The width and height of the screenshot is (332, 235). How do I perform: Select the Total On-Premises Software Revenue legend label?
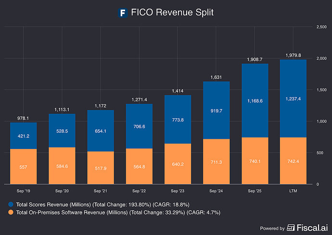(x=118, y=212)
